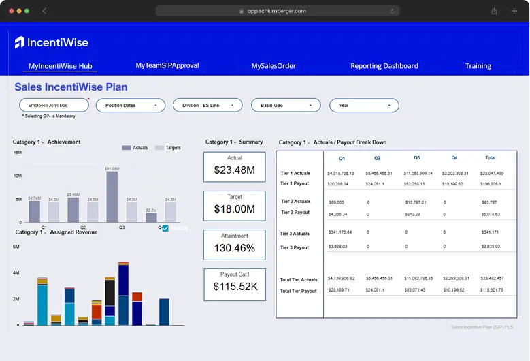Viewport: 530px width, 361px height.
Task: Click the app.schlumberger.com address bar
Action: (277, 11)
